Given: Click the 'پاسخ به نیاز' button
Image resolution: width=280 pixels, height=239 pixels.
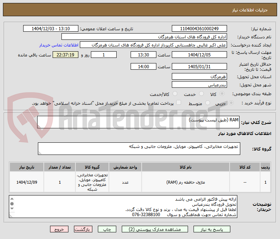Looking at the screenshot, I should coord(212,229).
